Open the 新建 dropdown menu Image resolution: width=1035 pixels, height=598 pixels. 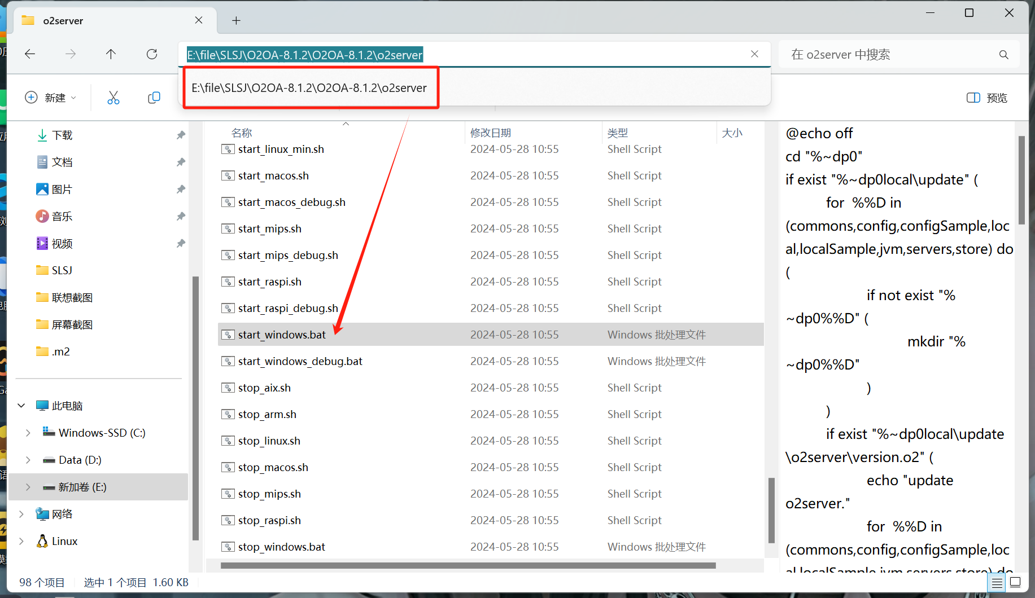pyautogui.click(x=50, y=98)
